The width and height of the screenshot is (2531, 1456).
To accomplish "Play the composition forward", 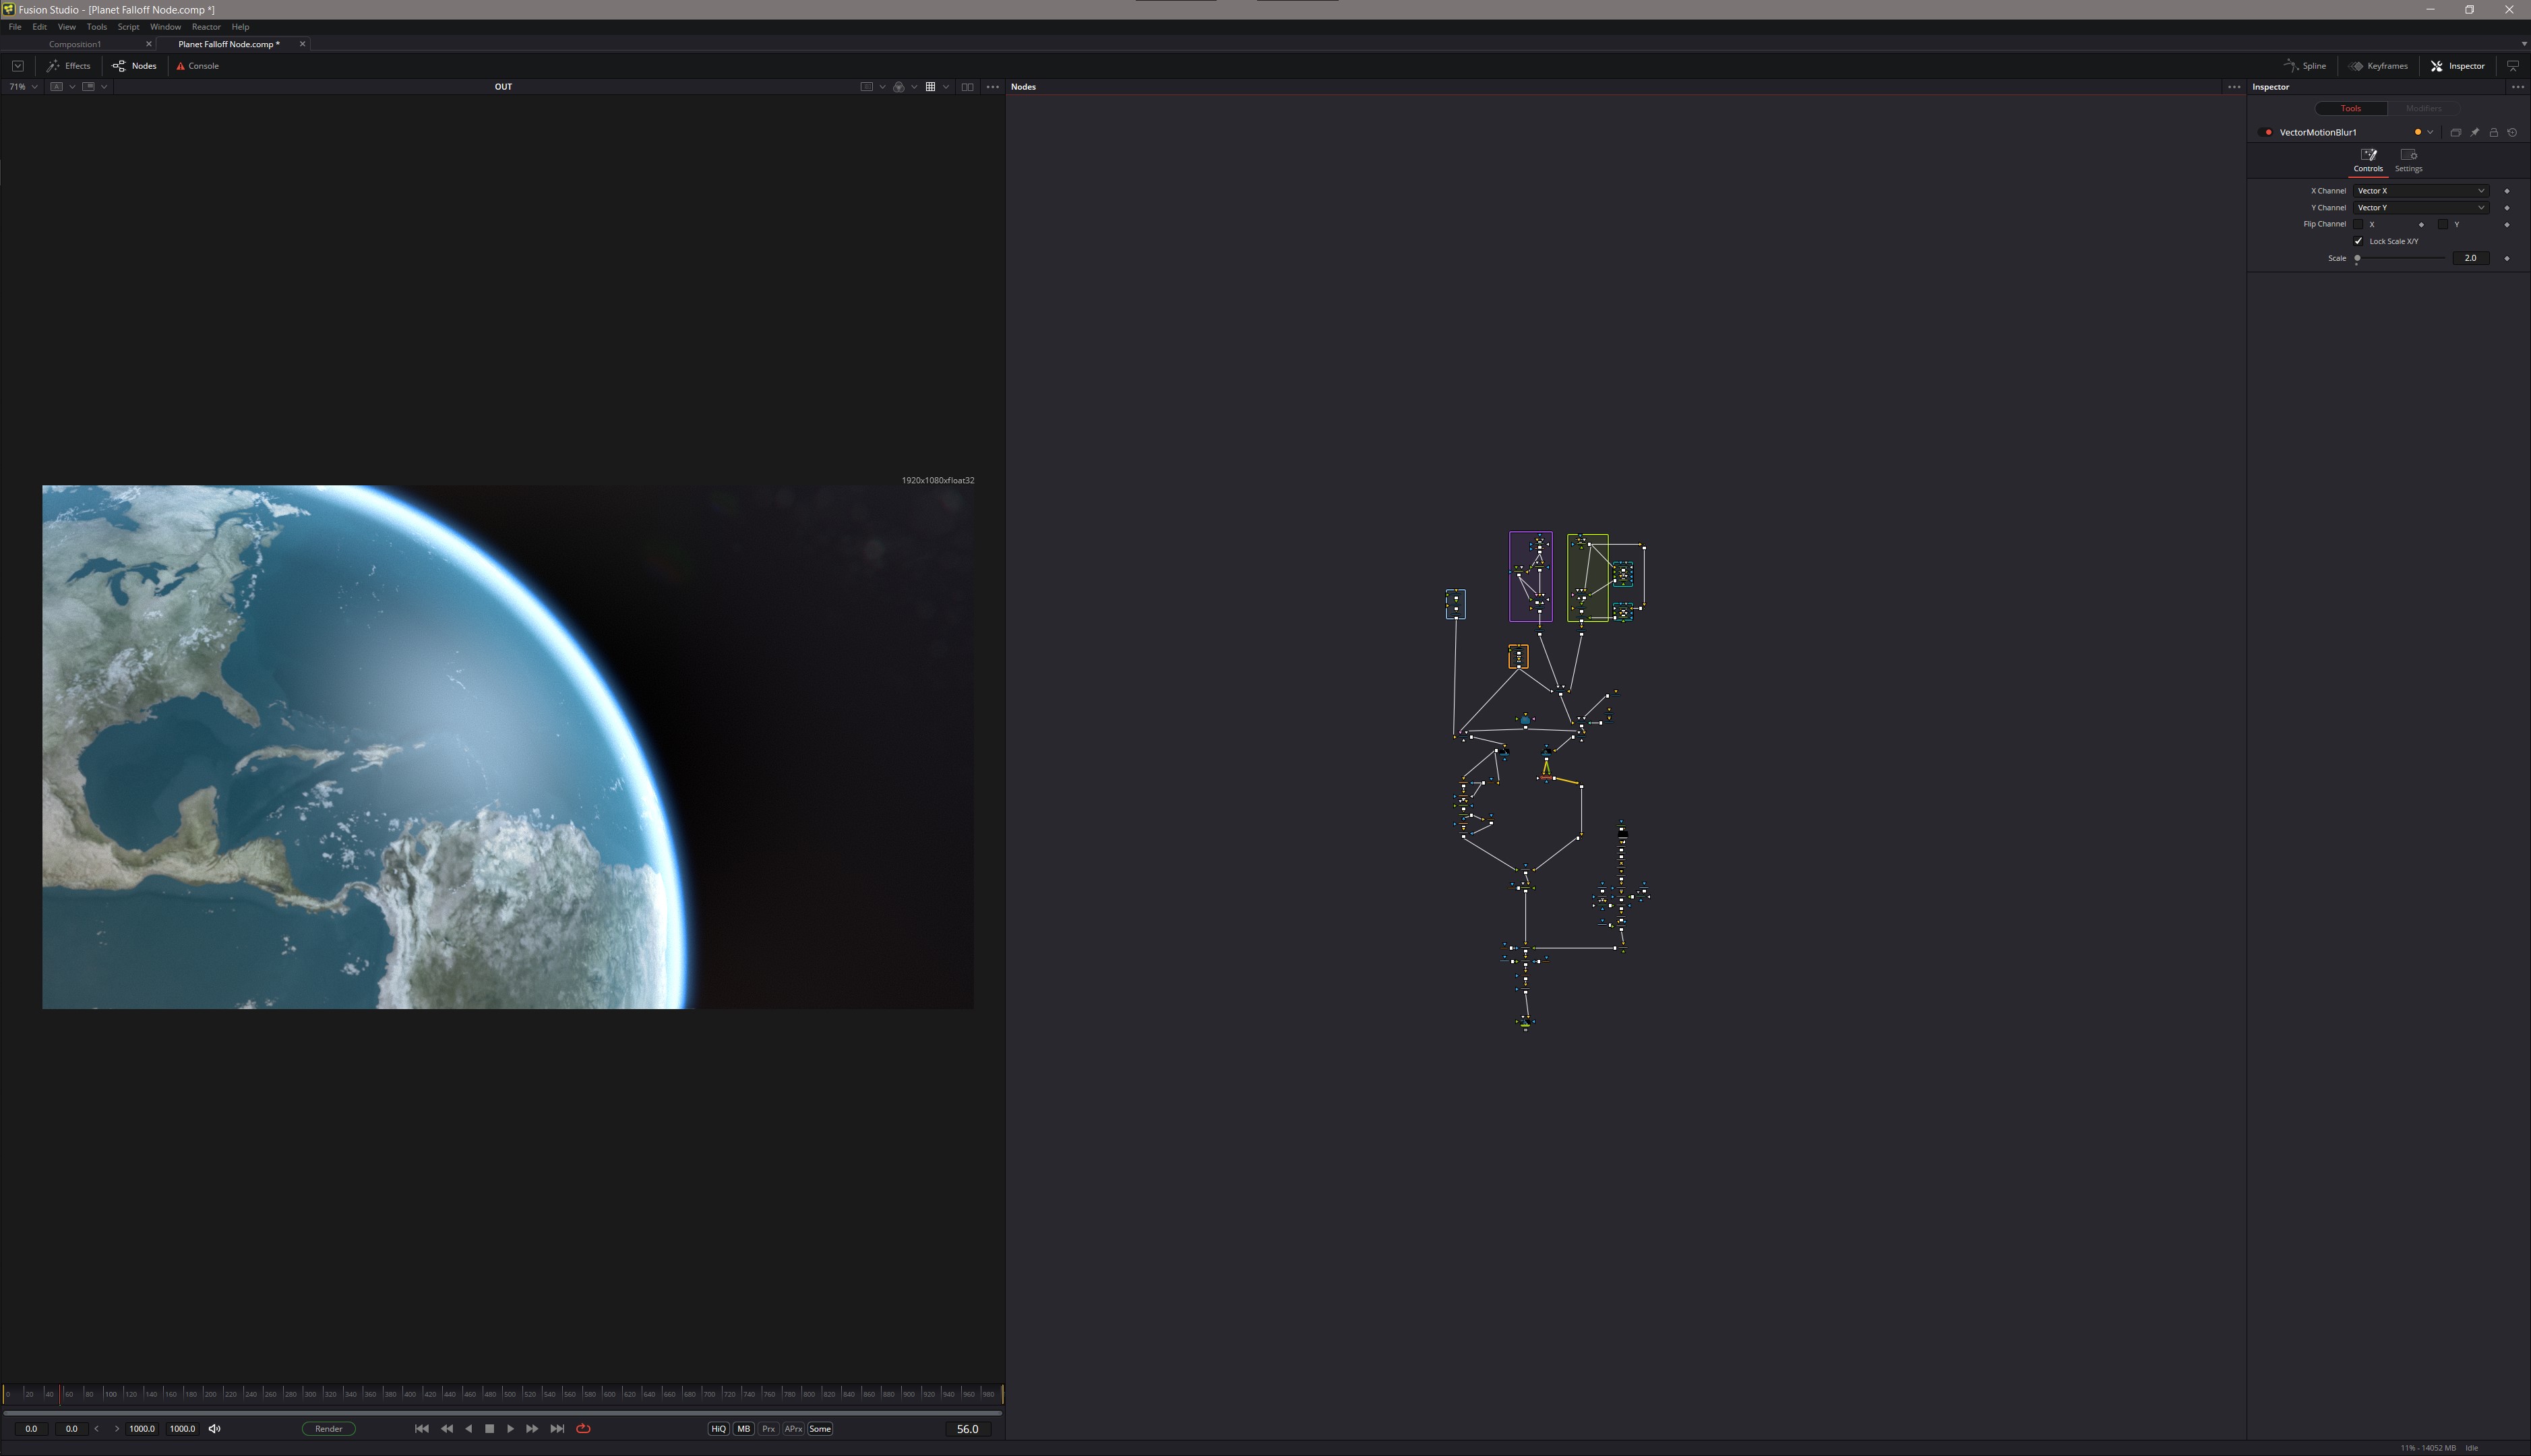I will 511,1429.
